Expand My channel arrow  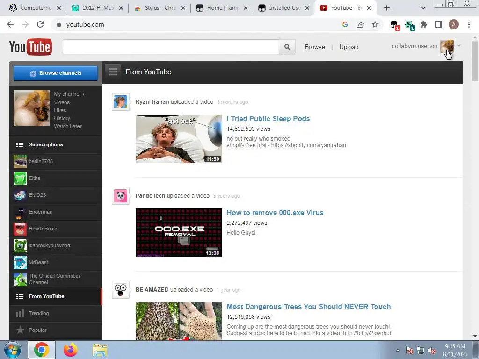pyautogui.click(x=83, y=94)
